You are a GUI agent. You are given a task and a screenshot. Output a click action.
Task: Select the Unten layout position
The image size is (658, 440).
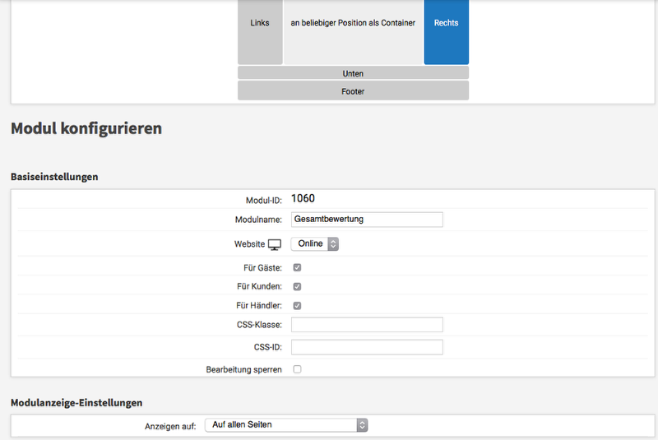(x=353, y=73)
